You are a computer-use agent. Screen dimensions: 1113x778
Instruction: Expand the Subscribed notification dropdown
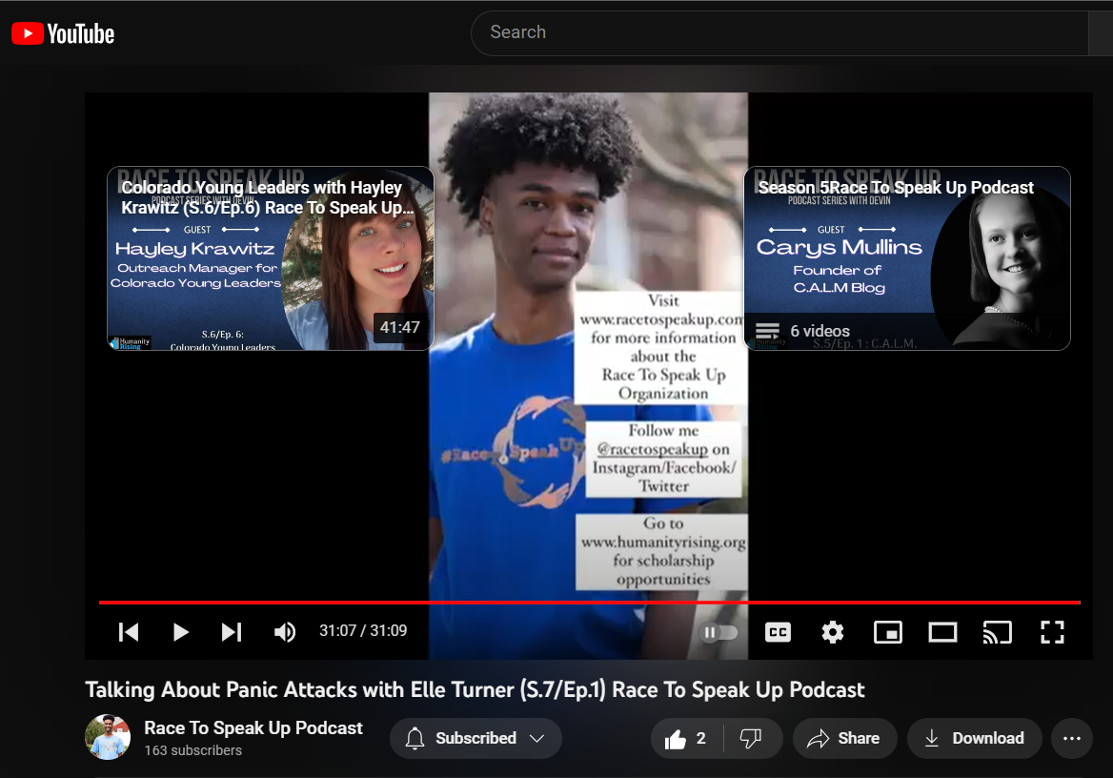tap(476, 738)
